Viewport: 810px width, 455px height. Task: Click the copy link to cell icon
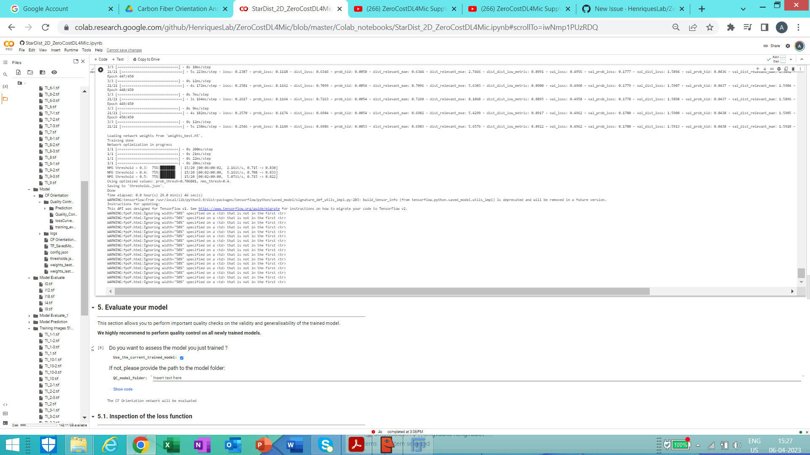coord(772,69)
